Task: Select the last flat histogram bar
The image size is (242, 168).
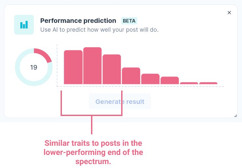Action: (208, 83)
